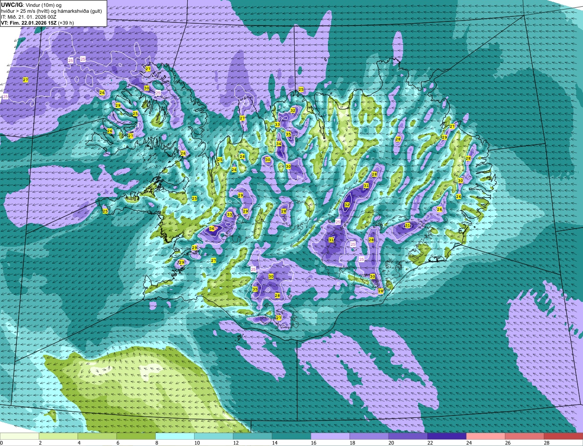
Task: Click the yellow max gust marker 36
Action: coord(212,228)
